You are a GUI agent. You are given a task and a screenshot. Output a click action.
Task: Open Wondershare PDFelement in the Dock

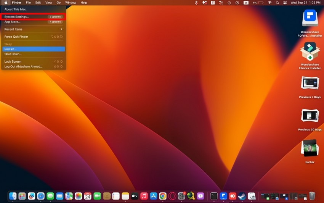[x=223, y=196]
